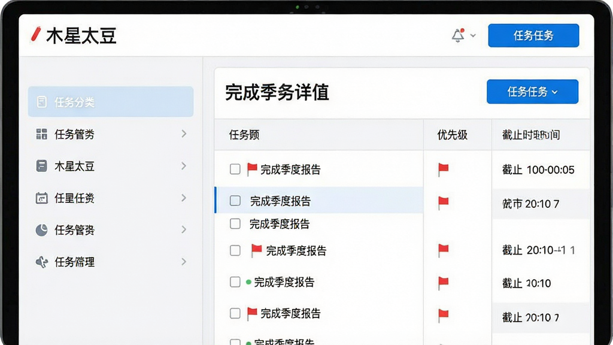Screen dimensions: 613x345
Task: Click the sidebar note icon beside 木星太豆
Action: tap(41, 166)
